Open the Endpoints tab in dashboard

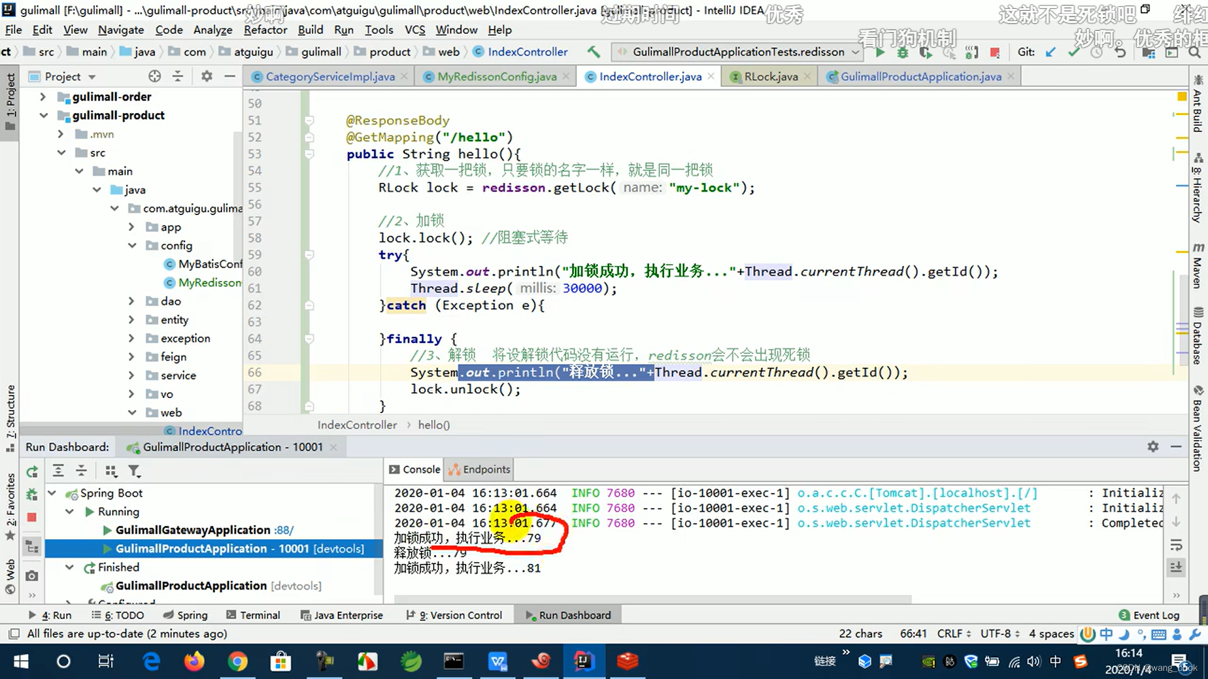[x=479, y=470]
